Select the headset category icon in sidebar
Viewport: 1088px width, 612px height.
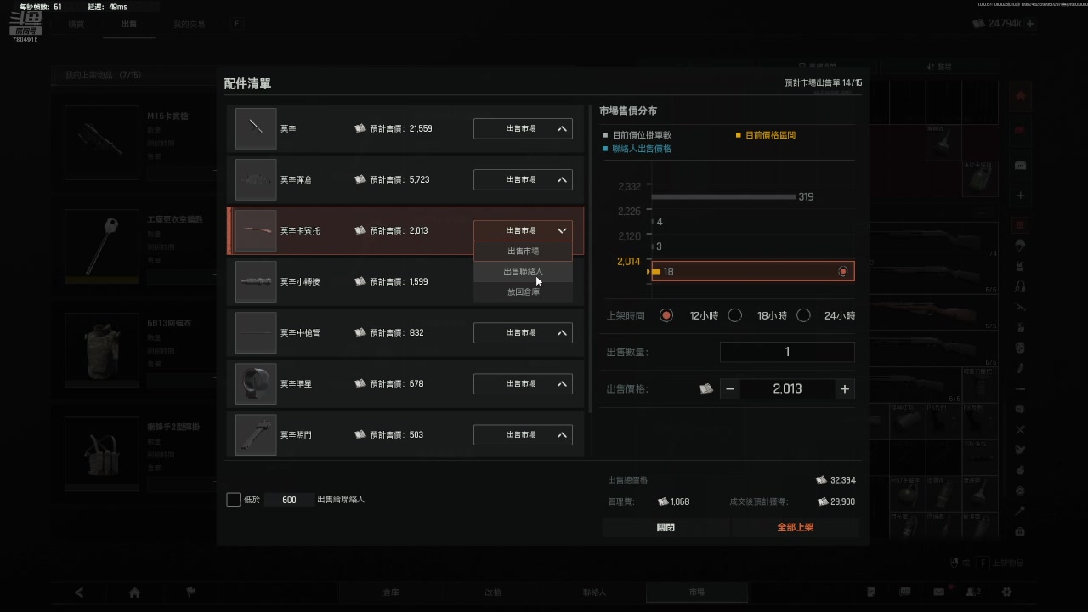coord(1020,286)
